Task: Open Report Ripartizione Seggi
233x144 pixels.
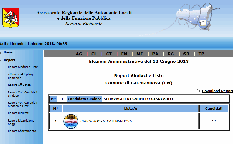Action: point(21,122)
